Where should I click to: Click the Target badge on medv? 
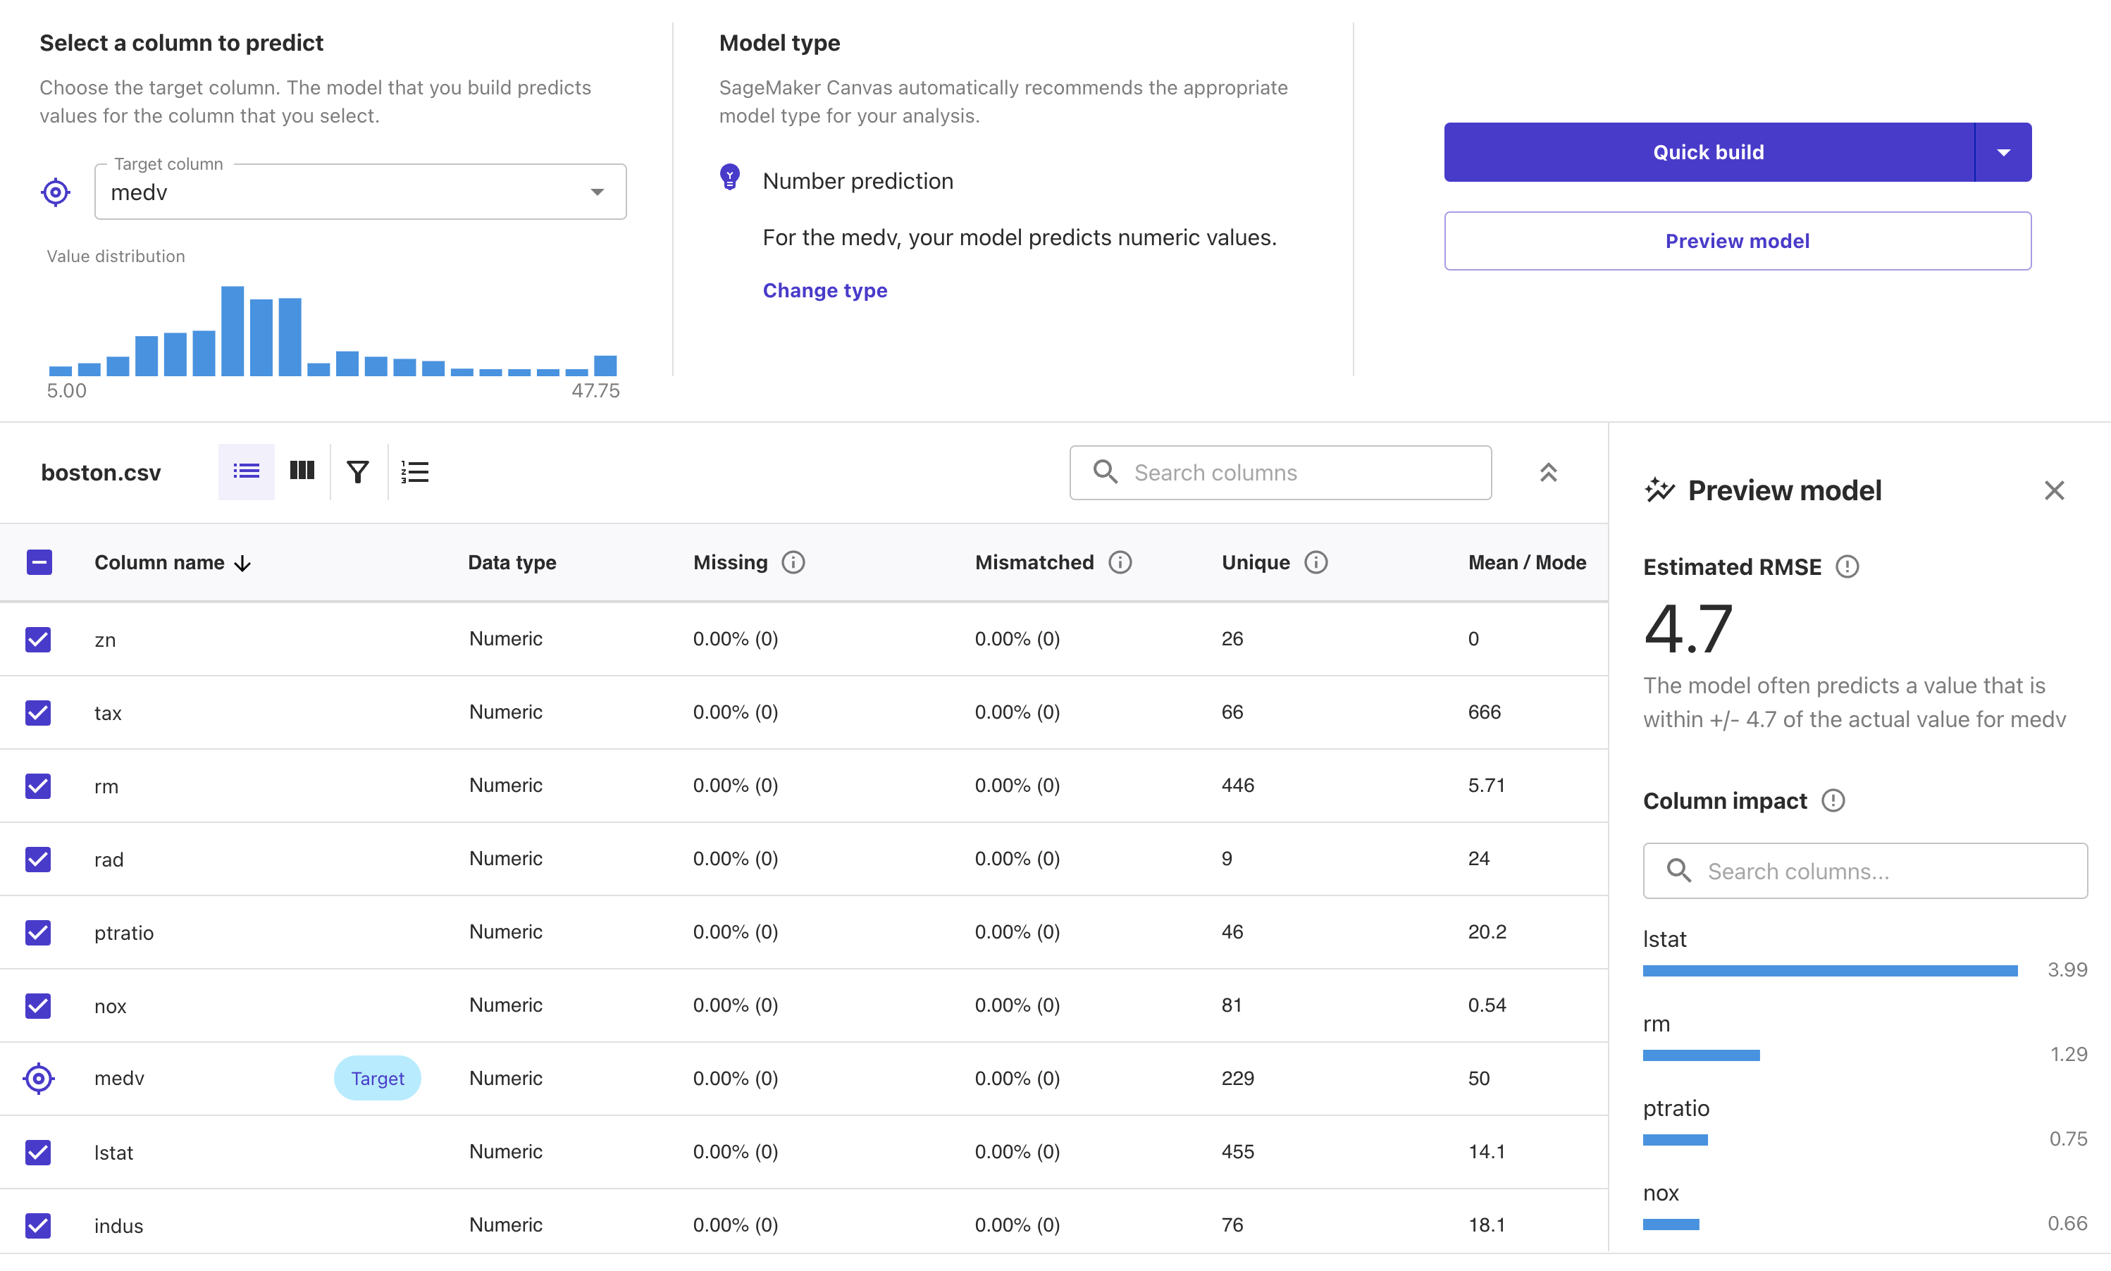click(378, 1078)
